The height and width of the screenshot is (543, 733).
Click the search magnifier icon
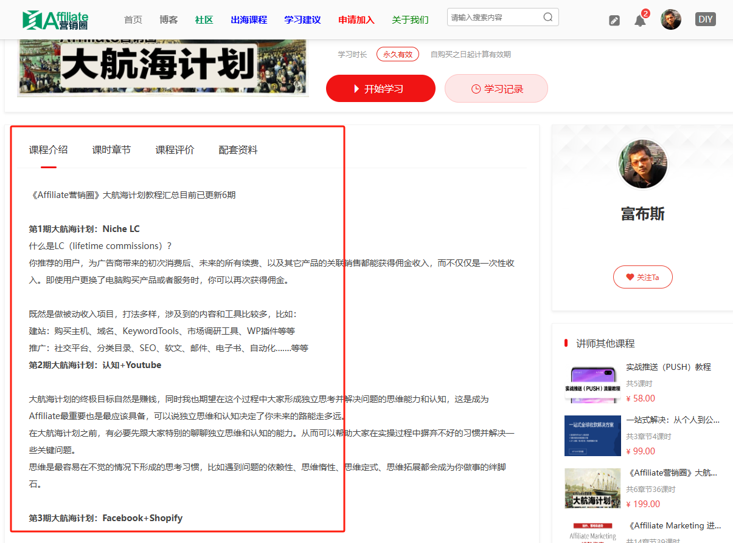click(548, 17)
